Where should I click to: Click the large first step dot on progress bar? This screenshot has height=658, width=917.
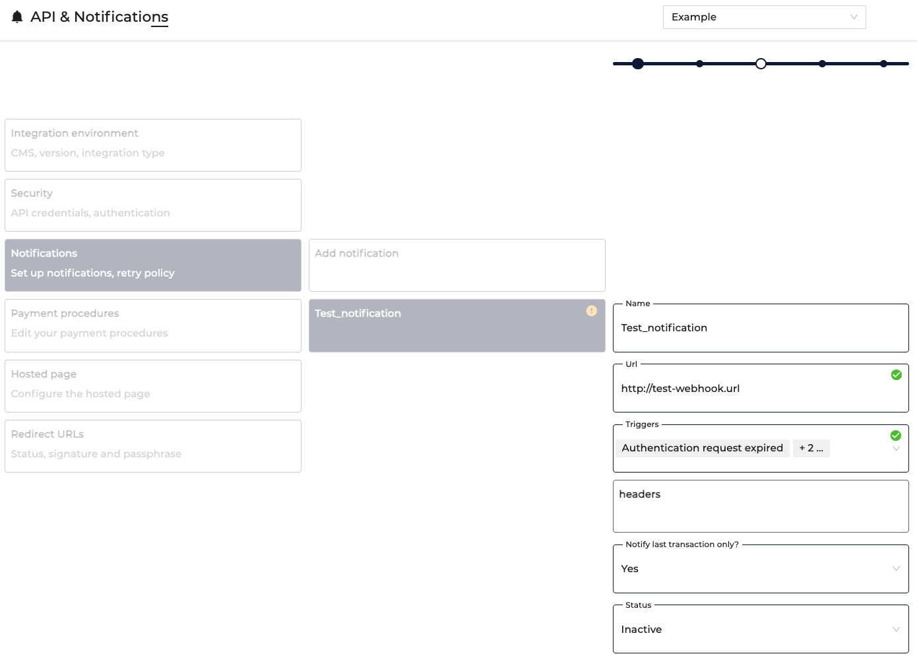(x=638, y=64)
